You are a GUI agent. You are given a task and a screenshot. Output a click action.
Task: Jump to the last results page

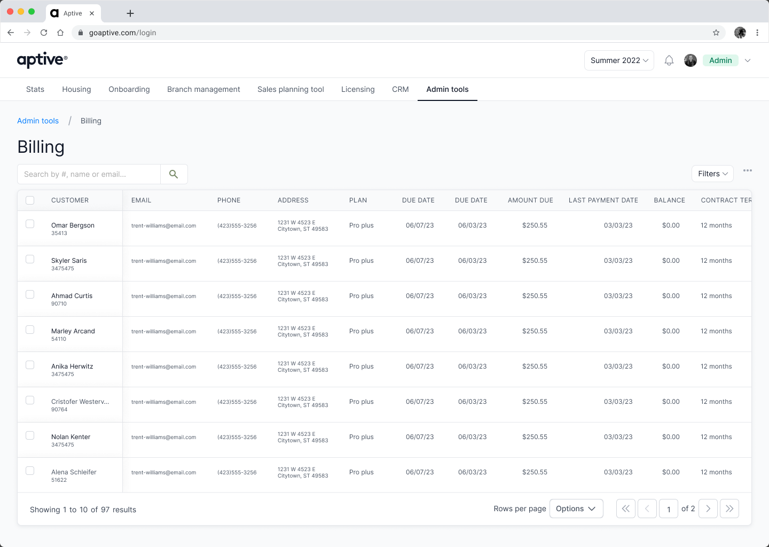(729, 509)
